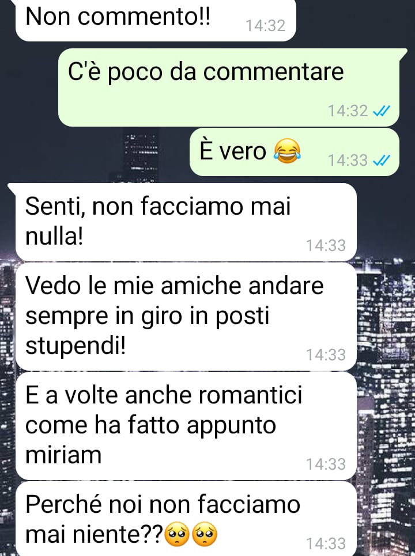Tap the 14:33 timestamp on the "miriam" message
The height and width of the screenshot is (556, 415).
(x=326, y=464)
